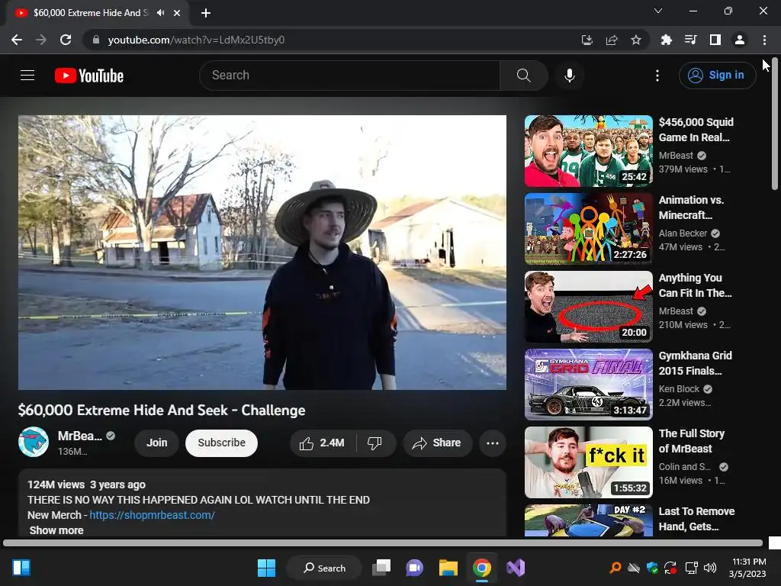Click the video title text
The image size is (781, 586).
click(x=162, y=410)
